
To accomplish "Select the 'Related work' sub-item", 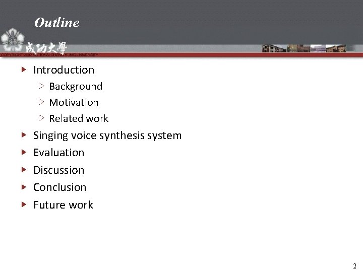I will pos(79,118).
